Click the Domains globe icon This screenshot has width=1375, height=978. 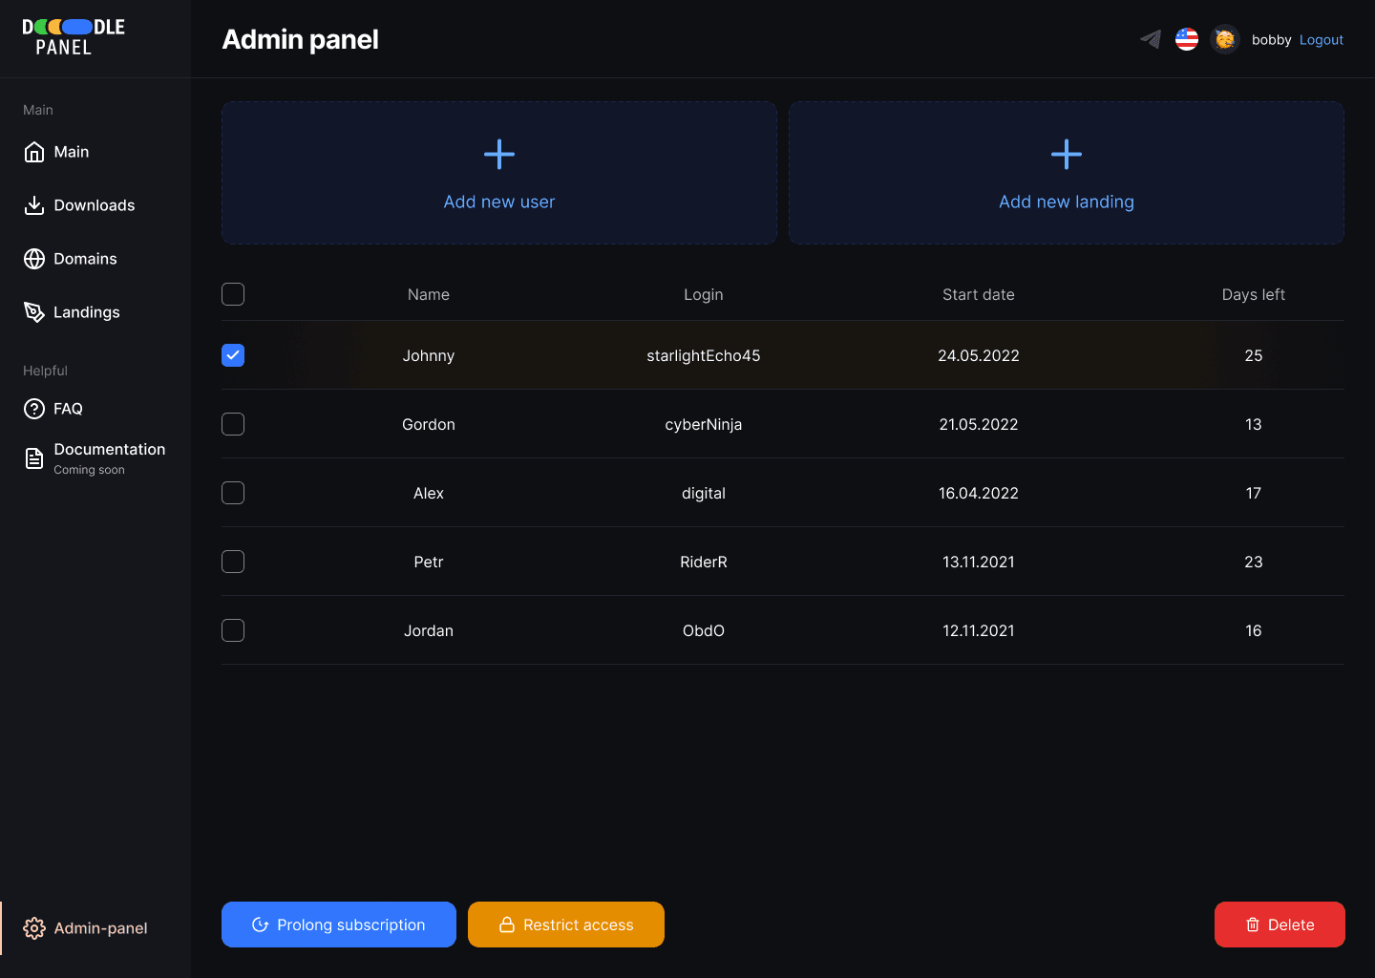tap(34, 259)
